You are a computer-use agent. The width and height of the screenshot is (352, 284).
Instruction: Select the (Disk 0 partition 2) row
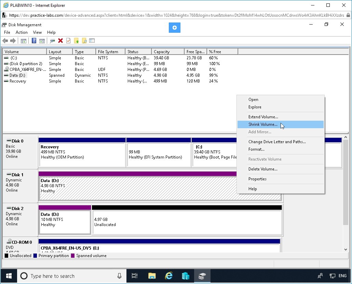[121, 64]
